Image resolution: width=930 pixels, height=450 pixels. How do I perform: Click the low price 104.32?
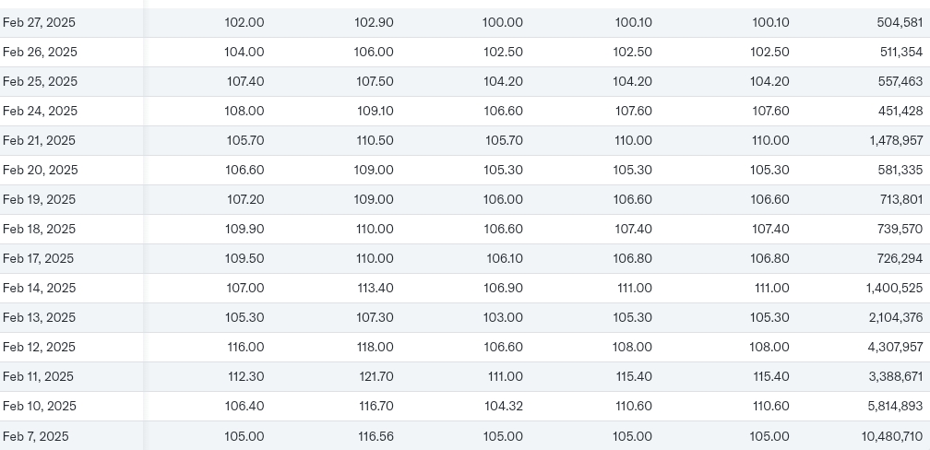click(x=503, y=406)
